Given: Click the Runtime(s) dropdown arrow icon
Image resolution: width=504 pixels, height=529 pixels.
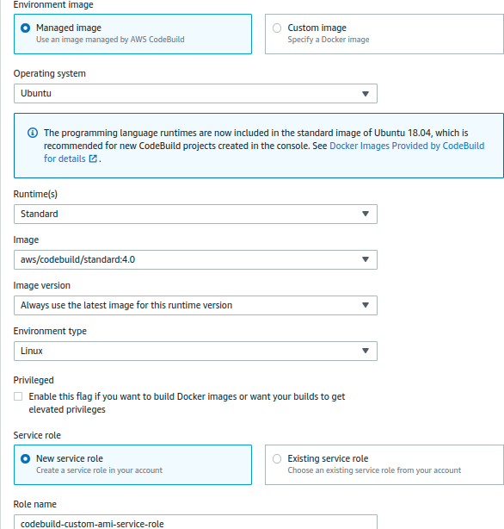Looking at the screenshot, I should click(366, 214).
